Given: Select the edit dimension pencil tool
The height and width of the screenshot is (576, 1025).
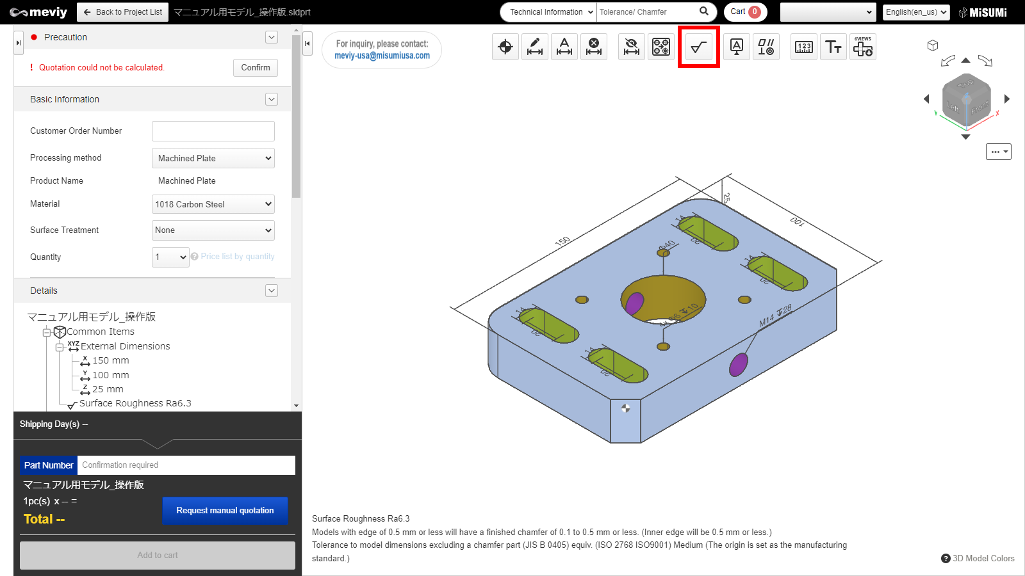Looking at the screenshot, I should pyautogui.click(x=535, y=47).
